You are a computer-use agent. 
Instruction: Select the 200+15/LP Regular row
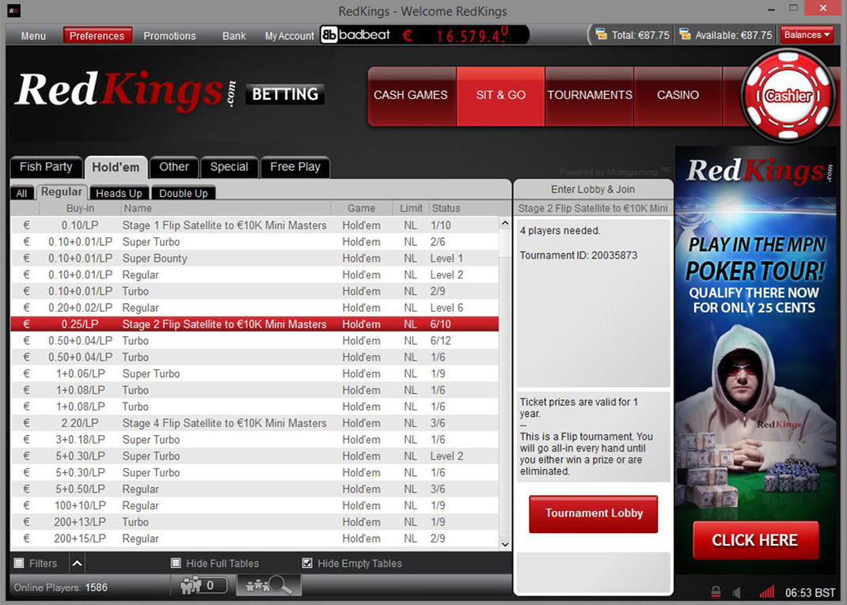click(254, 538)
